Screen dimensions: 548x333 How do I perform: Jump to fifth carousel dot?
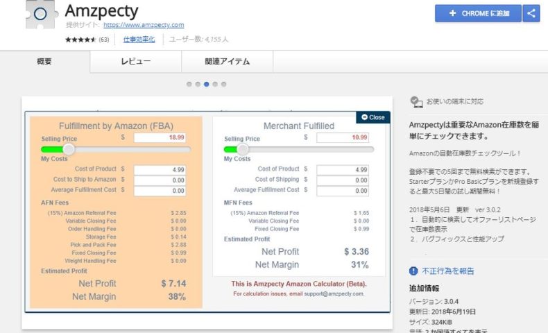[x=224, y=84]
